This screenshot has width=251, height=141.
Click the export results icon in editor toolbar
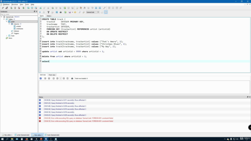coord(65,12)
